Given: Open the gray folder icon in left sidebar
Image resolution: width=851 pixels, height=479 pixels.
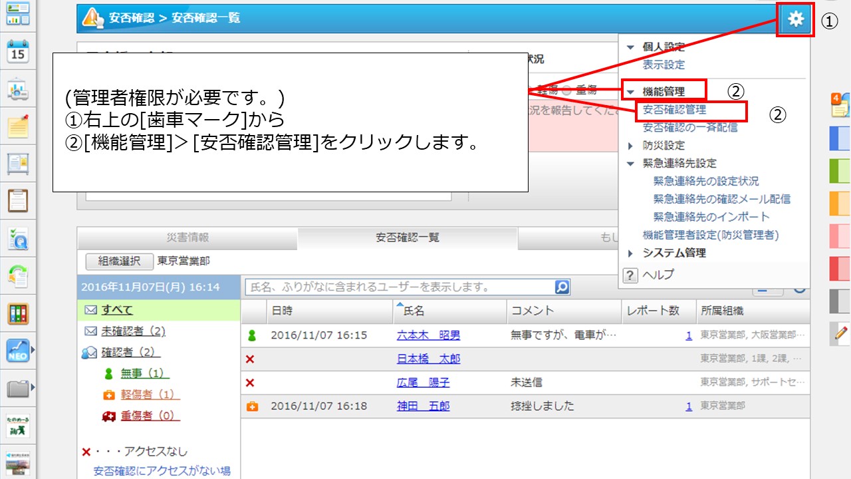Looking at the screenshot, I should [x=18, y=388].
